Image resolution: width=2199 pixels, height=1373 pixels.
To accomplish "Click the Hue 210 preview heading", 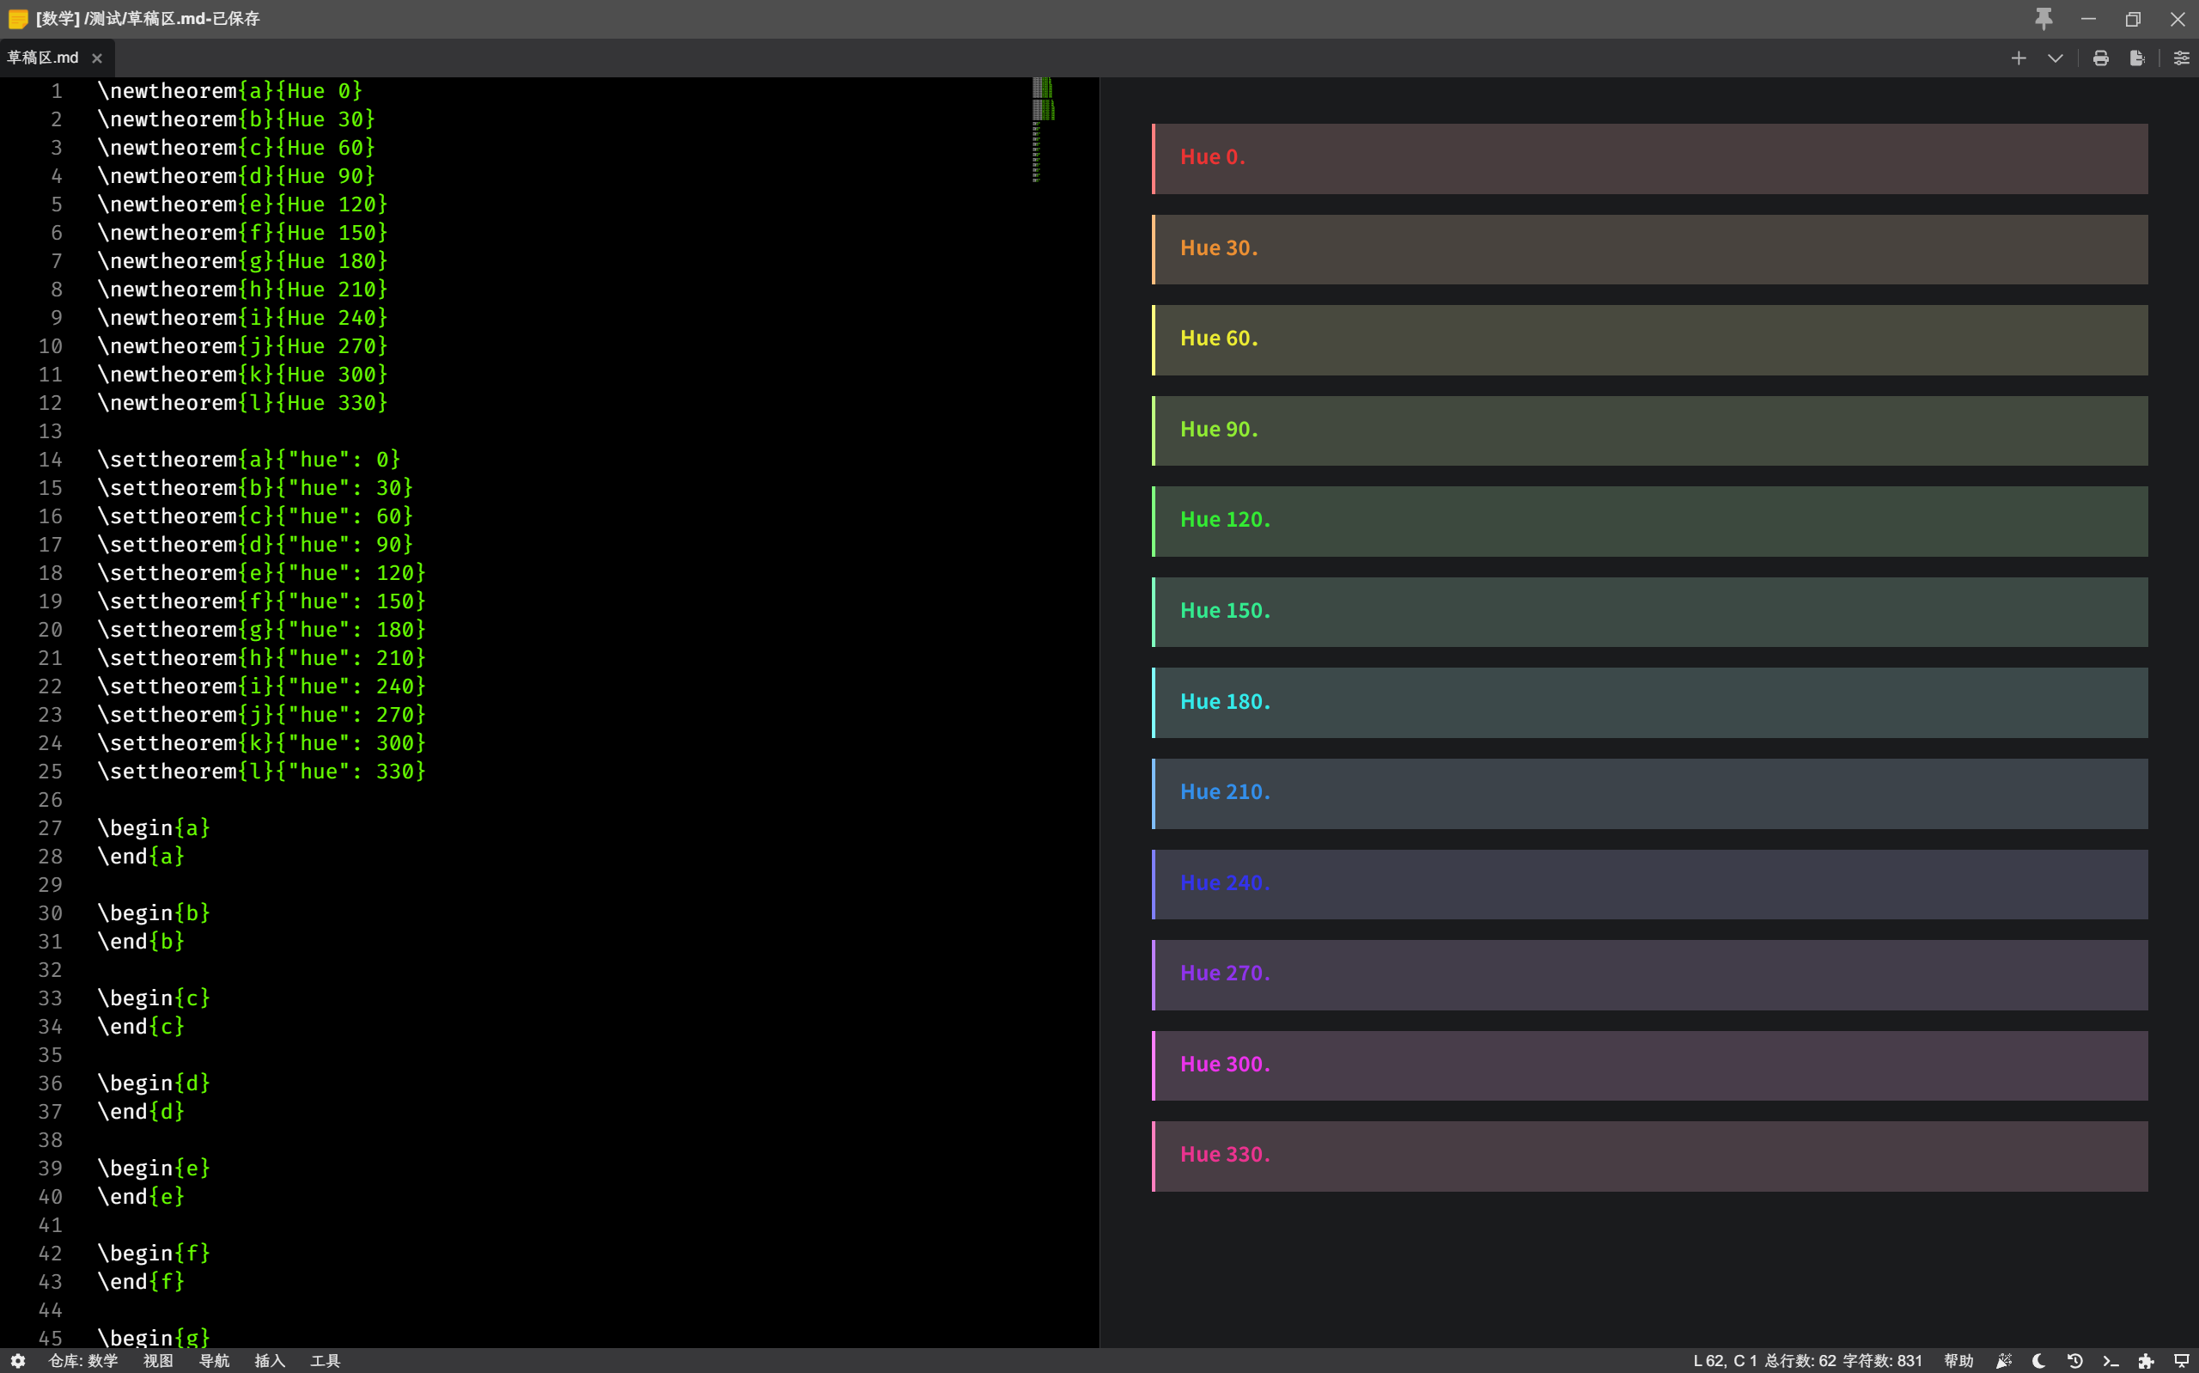I will [1225, 792].
